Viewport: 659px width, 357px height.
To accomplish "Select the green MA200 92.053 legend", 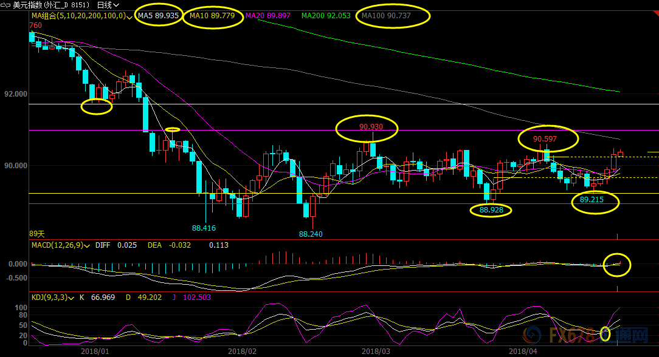I will click(x=326, y=16).
